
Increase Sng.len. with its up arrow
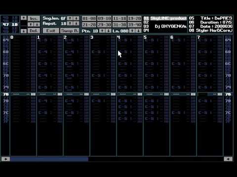(x=70, y=18)
